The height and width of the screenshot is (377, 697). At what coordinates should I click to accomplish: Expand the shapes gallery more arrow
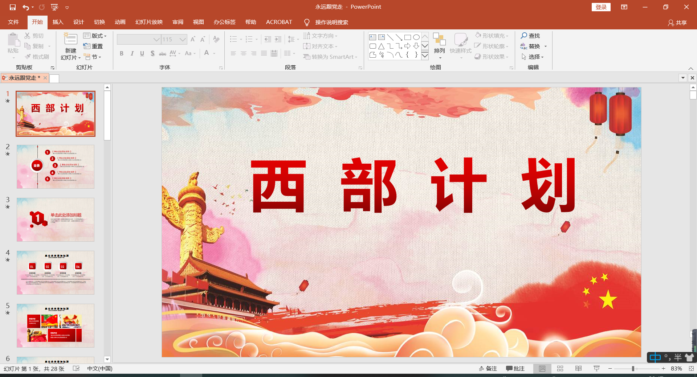(x=425, y=55)
